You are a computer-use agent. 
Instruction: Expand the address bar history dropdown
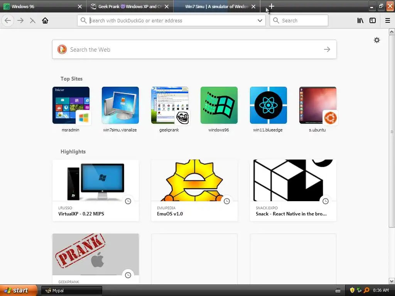[260, 20]
